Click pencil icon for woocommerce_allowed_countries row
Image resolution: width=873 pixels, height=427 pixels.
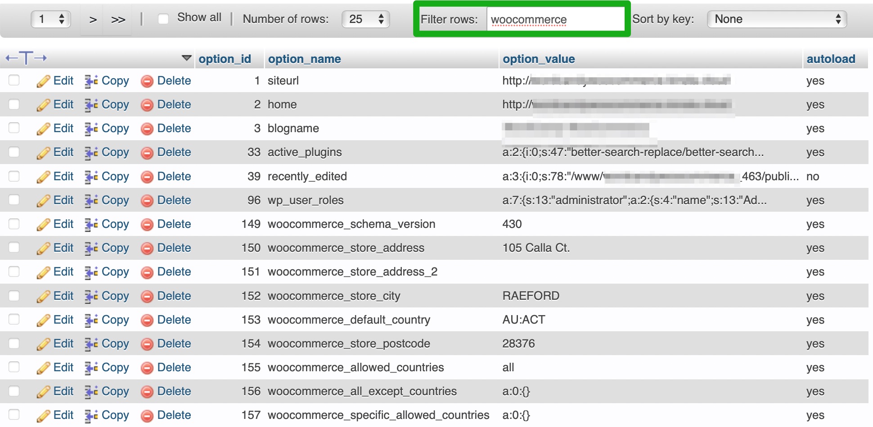coord(43,368)
